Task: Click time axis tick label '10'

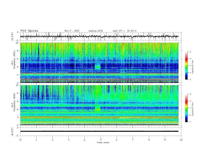Action: coord(181,140)
